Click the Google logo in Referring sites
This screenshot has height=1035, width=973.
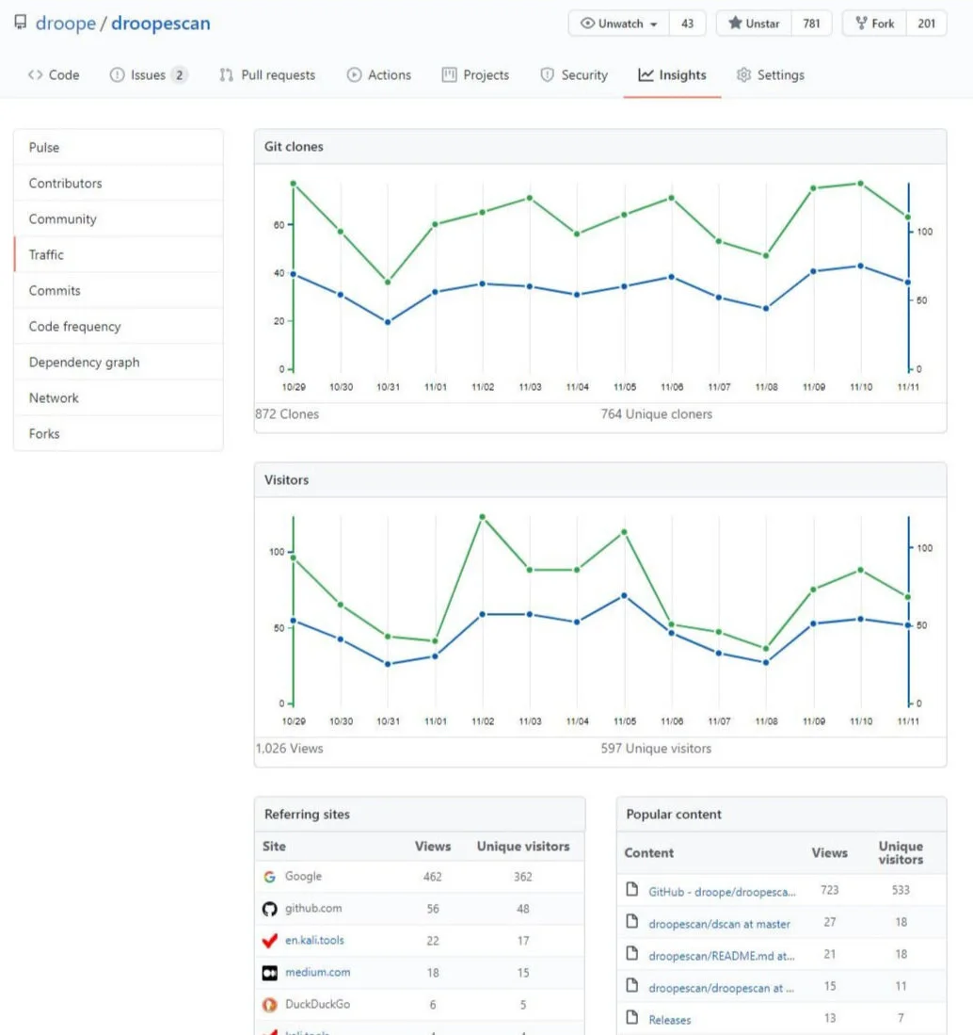269,877
